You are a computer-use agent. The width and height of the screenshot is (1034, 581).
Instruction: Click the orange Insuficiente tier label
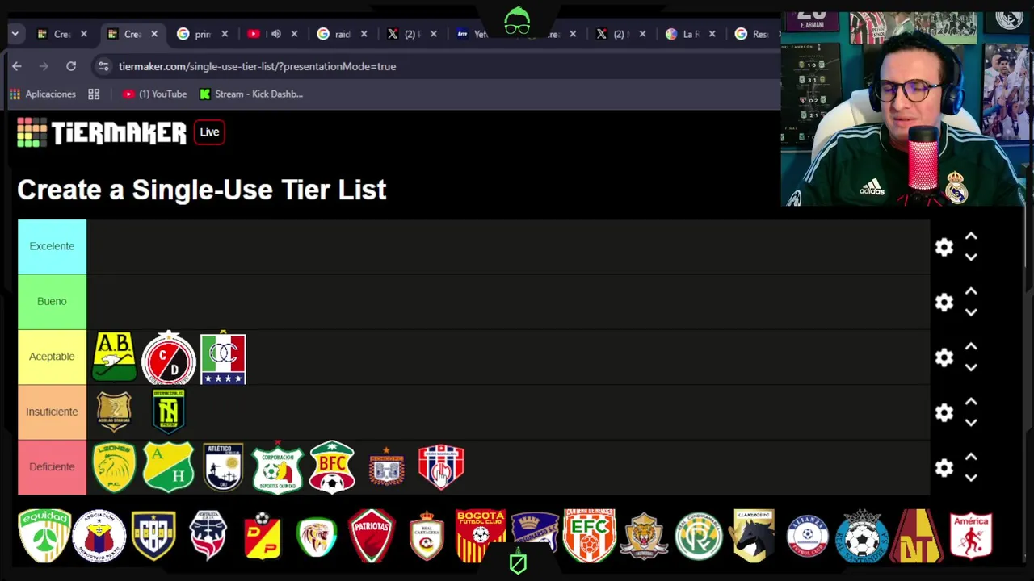pos(52,412)
